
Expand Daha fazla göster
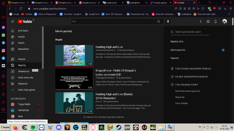pos(25,90)
